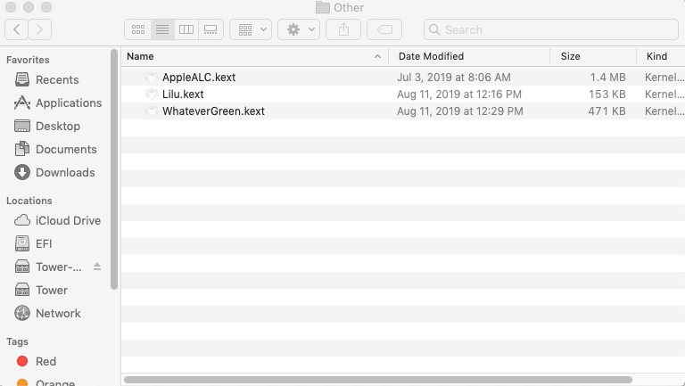Open Applications in the sidebar
Screen dimensions: 685x386
58,103
